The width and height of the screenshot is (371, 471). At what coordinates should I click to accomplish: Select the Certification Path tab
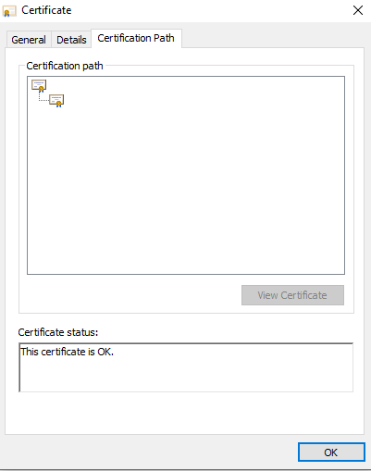pos(136,38)
